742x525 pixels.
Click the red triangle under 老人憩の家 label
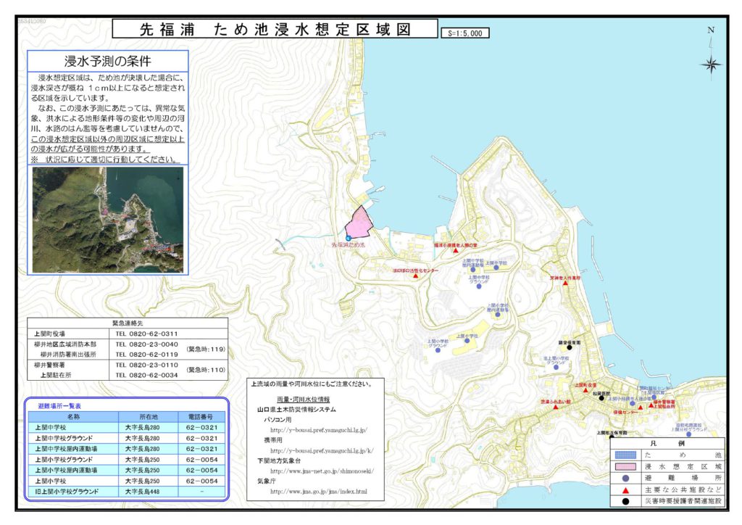456,250
